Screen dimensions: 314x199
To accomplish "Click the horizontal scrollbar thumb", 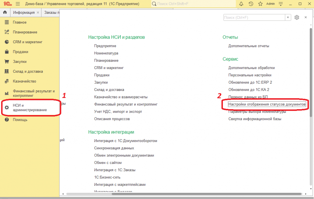I will pos(207,194).
